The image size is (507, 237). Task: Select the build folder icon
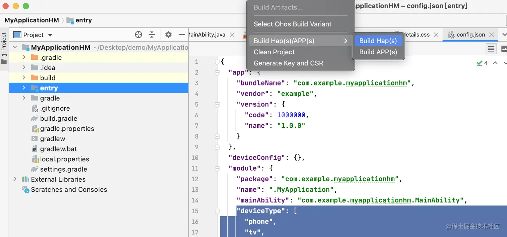point(34,77)
